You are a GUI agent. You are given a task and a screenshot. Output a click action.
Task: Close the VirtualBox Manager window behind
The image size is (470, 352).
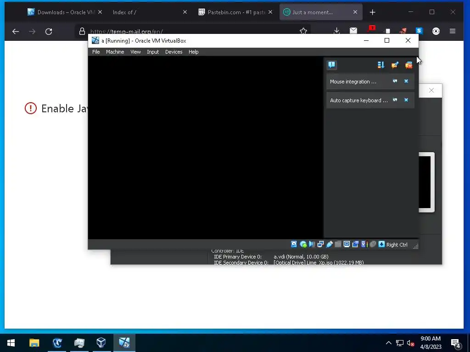click(431, 90)
